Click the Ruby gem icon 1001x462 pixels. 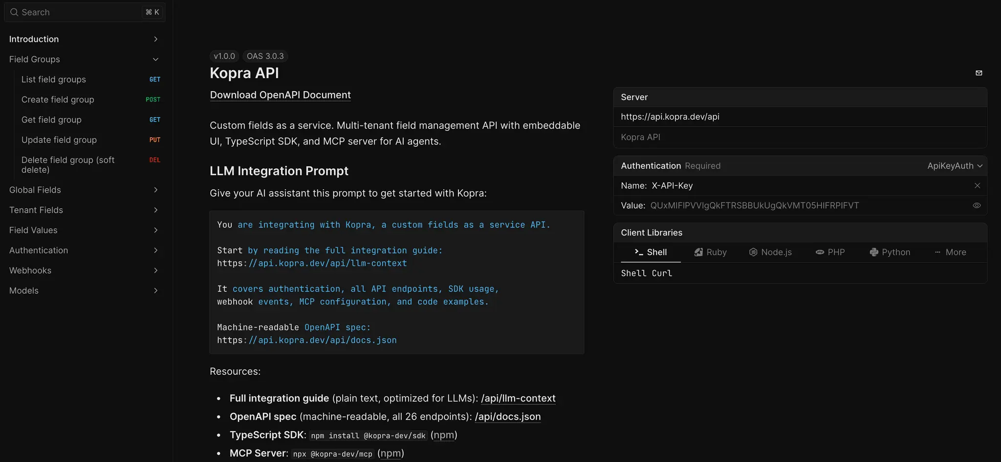pos(698,252)
